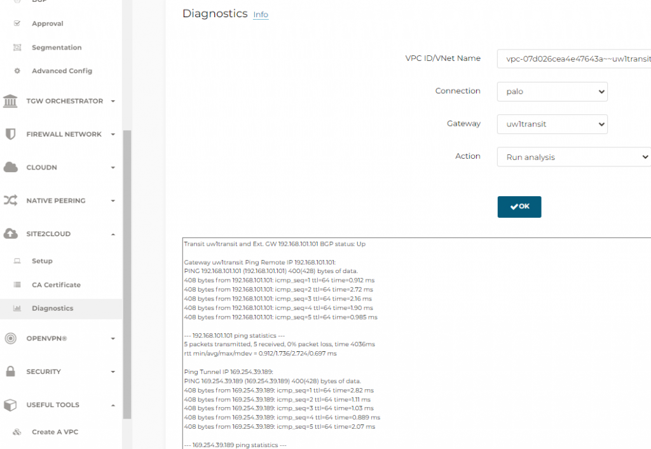Click the TGW Orchestrator building icon

point(10,101)
